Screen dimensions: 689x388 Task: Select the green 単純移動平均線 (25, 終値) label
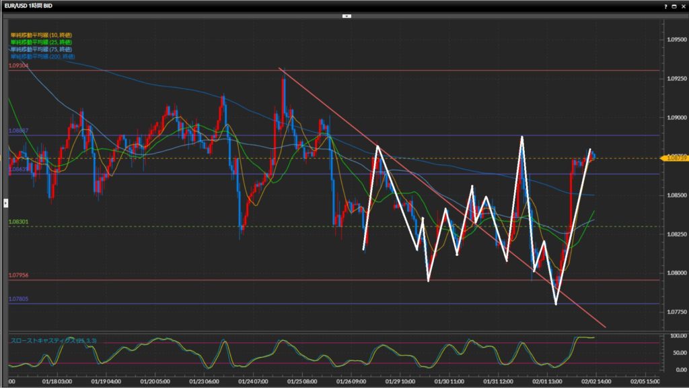(x=41, y=42)
